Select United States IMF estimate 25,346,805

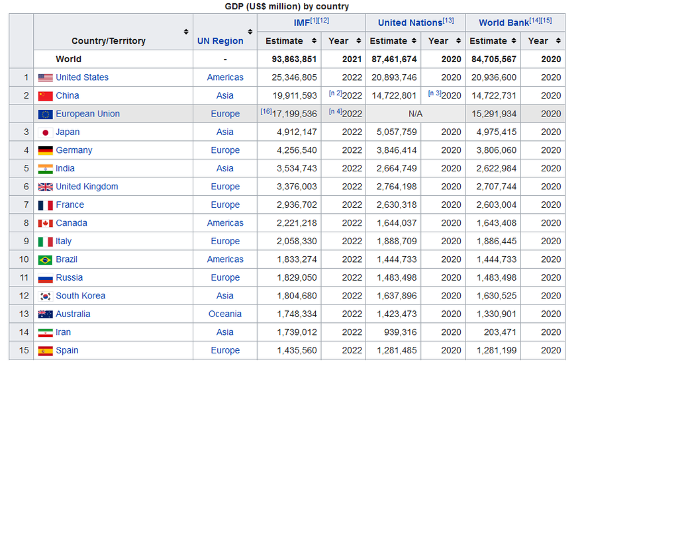[x=294, y=77]
